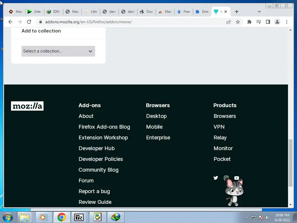Open a new tab with the plus button

tap(236, 12)
